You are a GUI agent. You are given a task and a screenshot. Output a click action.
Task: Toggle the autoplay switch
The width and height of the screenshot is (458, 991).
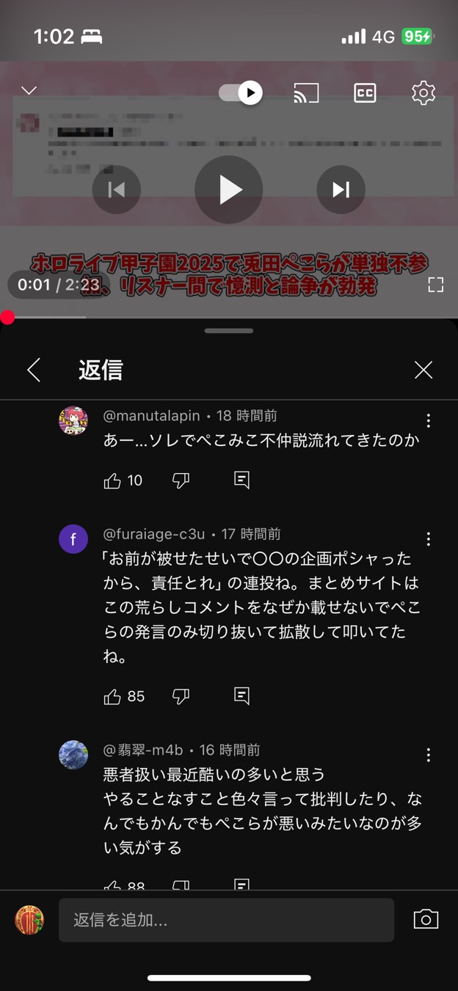tap(241, 92)
